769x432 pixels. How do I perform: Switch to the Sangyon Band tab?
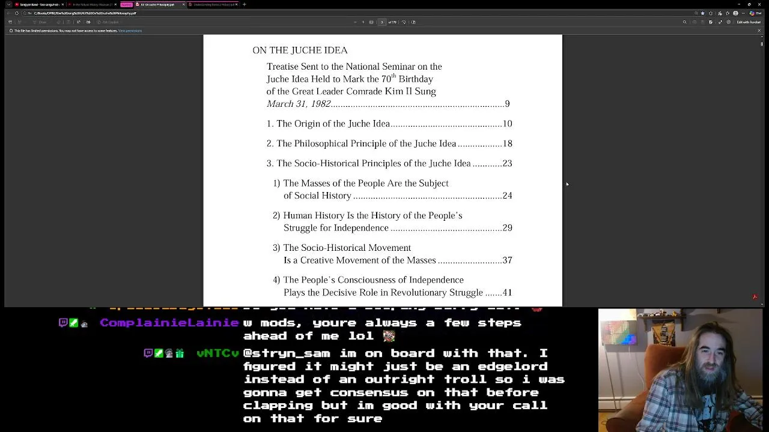pyautogui.click(x=38, y=4)
